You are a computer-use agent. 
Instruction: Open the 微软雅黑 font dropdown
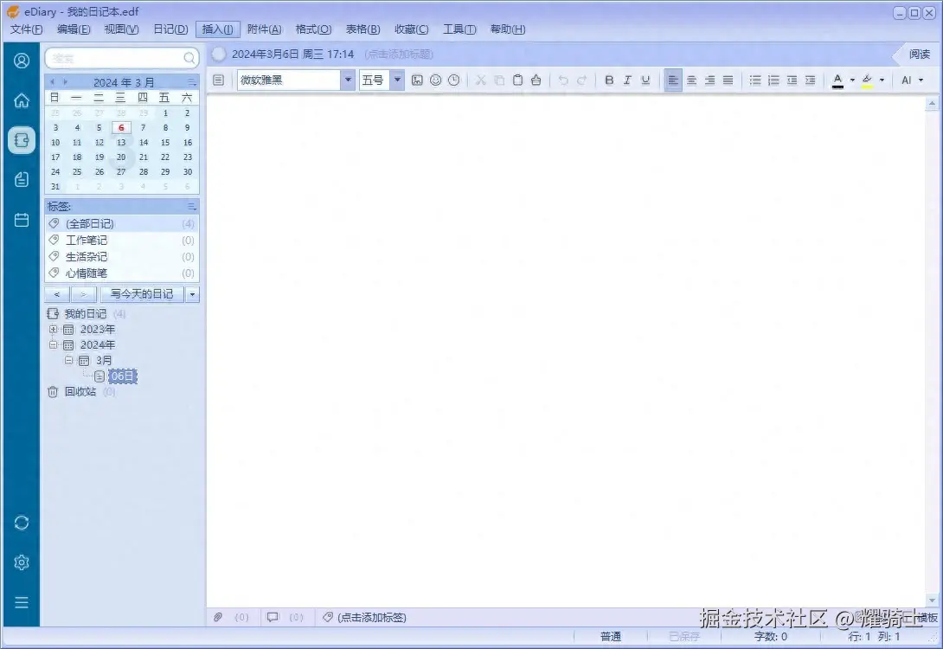pyautogui.click(x=348, y=80)
